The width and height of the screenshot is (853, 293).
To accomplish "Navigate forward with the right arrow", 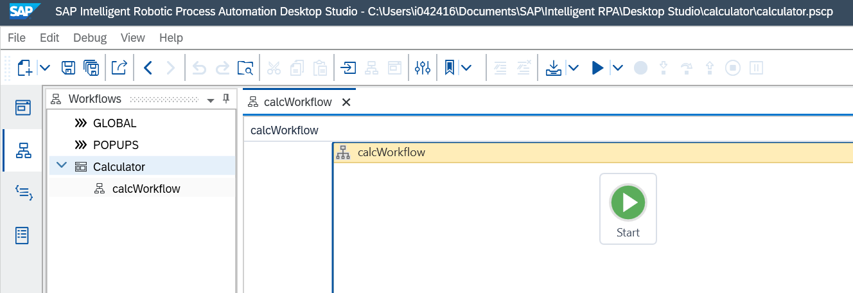I will coord(170,67).
